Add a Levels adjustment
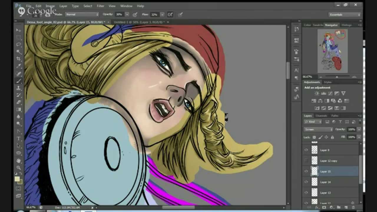This screenshot has height=212, width=377. tap(323, 93)
